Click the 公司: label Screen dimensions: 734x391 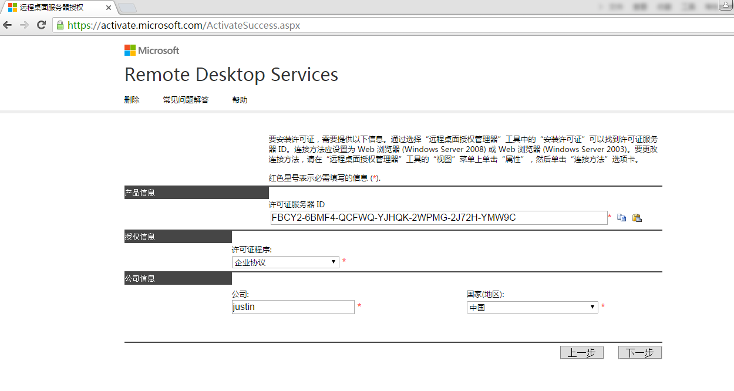[241, 295]
